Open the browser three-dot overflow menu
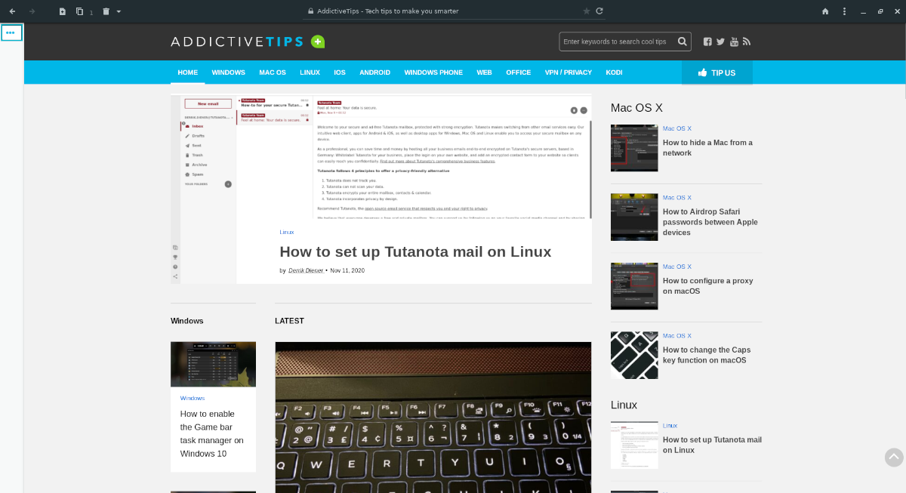This screenshot has height=493, width=906. point(843,11)
